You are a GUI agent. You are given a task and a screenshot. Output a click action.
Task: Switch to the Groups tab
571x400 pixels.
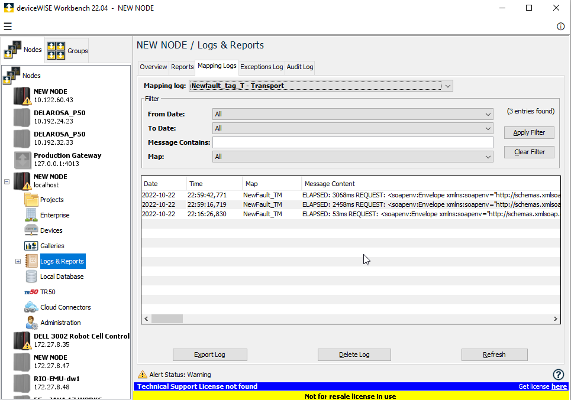coord(67,51)
